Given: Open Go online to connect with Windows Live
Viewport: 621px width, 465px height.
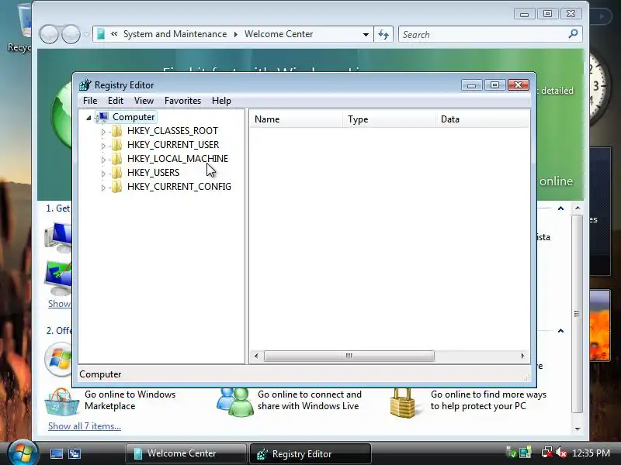Looking at the screenshot, I should click(309, 400).
